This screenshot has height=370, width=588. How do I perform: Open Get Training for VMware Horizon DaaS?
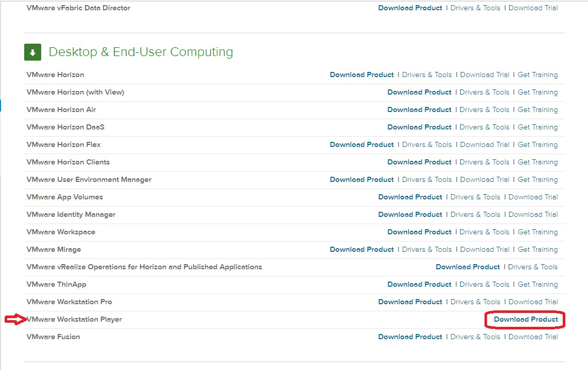(x=538, y=127)
